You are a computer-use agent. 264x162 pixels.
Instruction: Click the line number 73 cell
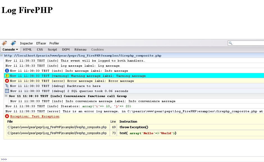point(113,133)
